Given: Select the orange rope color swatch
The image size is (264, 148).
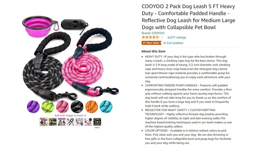Looking at the screenshot, I should (92, 107).
